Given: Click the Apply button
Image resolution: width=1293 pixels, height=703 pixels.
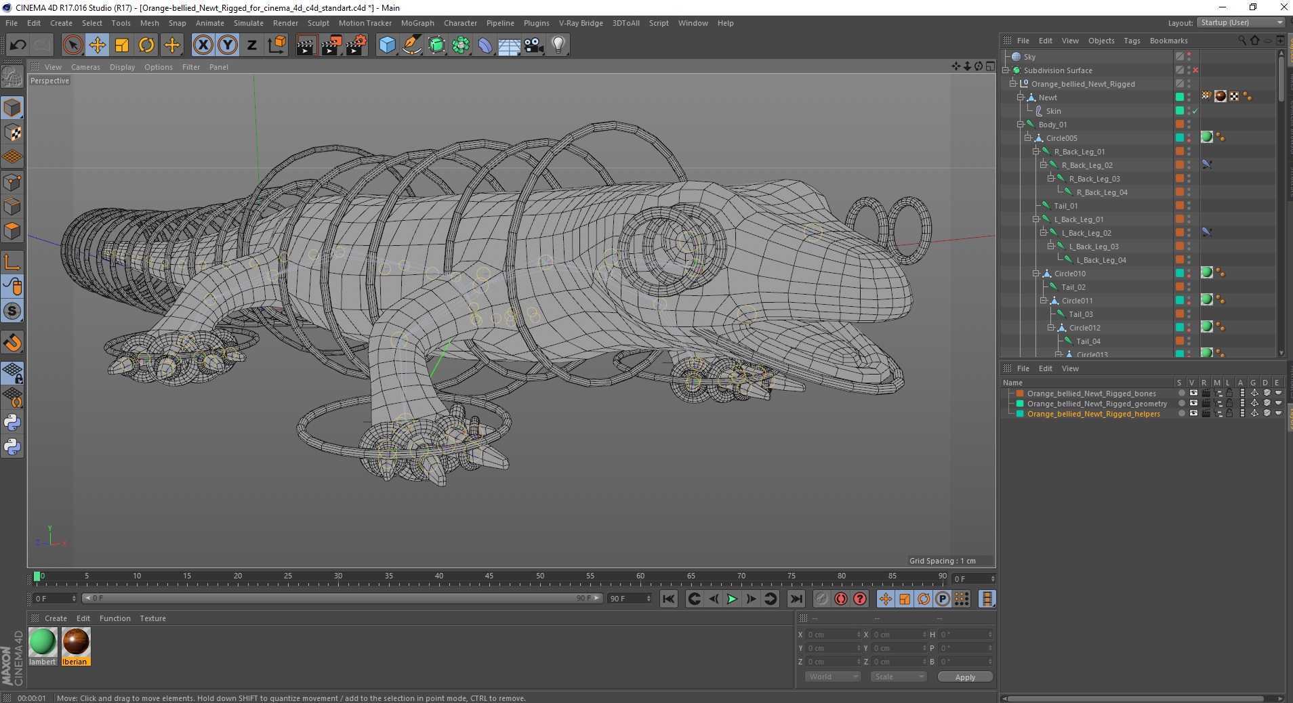Looking at the screenshot, I should 965,677.
